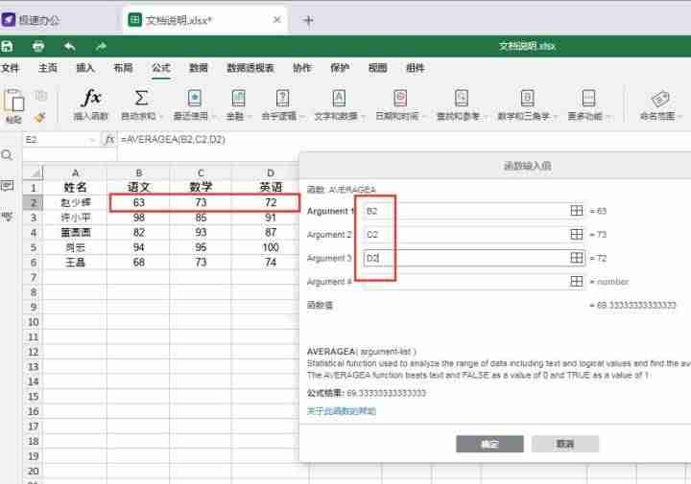Screen dimensions: 691x484
Task: Click the AutoSum sigma icon
Action: tap(141, 104)
